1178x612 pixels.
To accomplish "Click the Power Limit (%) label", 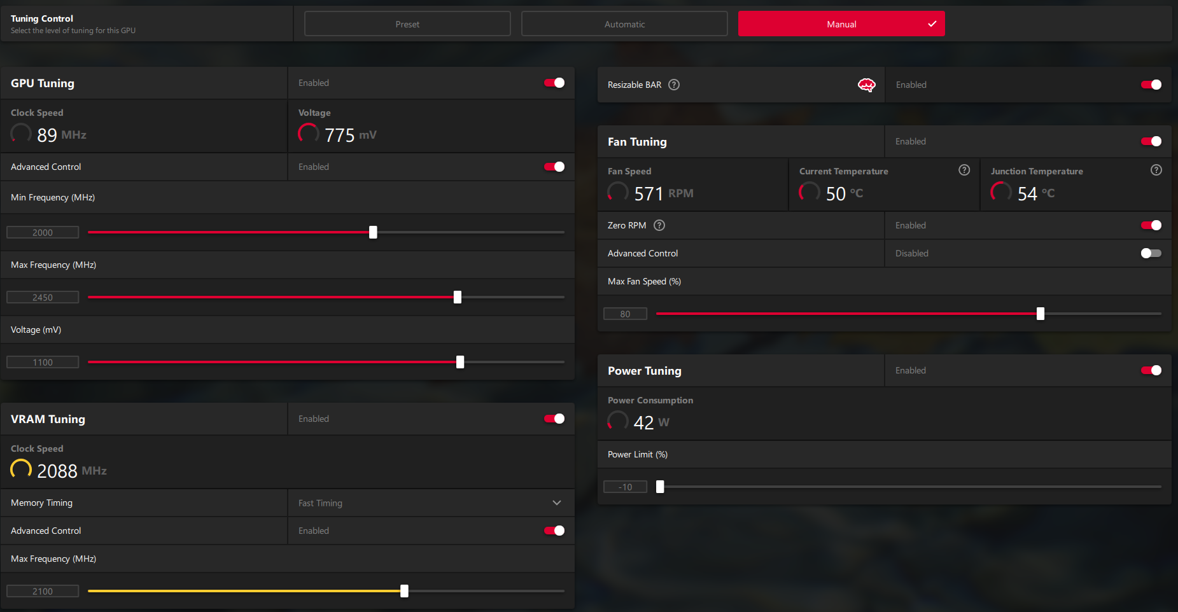I will coord(638,454).
